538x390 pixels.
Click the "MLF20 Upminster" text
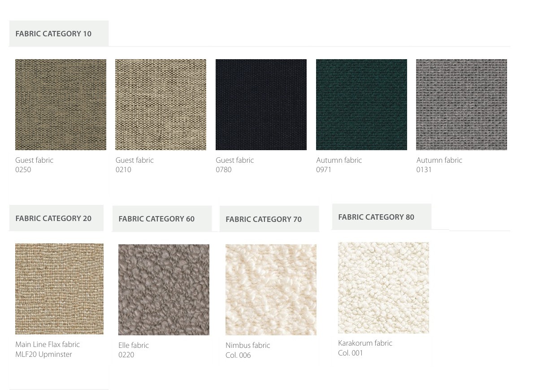43,354
